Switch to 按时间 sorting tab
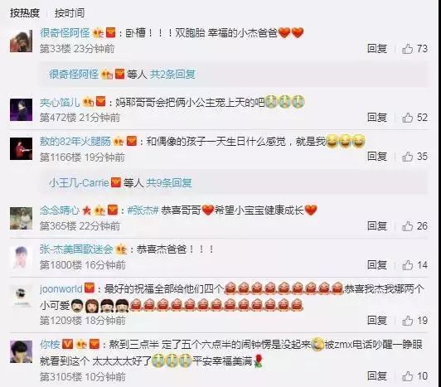This screenshot has width=441, height=387. (x=70, y=12)
